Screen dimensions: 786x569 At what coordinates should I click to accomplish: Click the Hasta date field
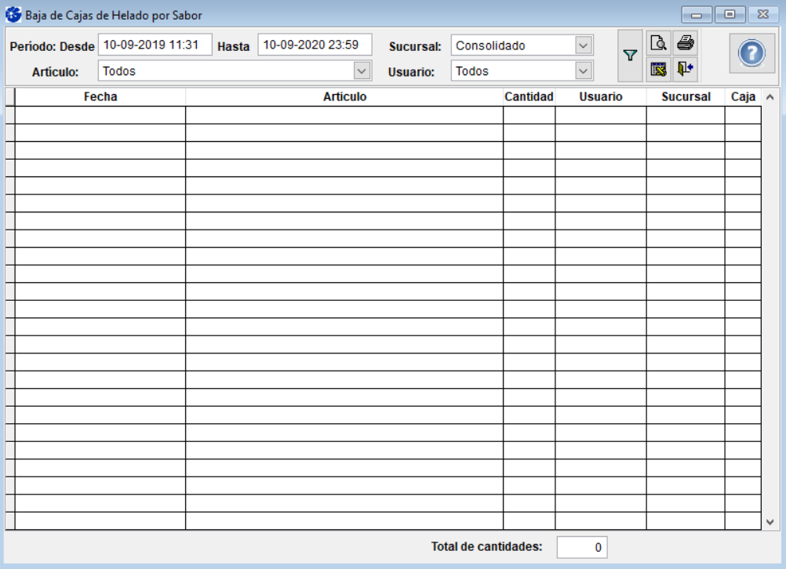click(x=314, y=45)
